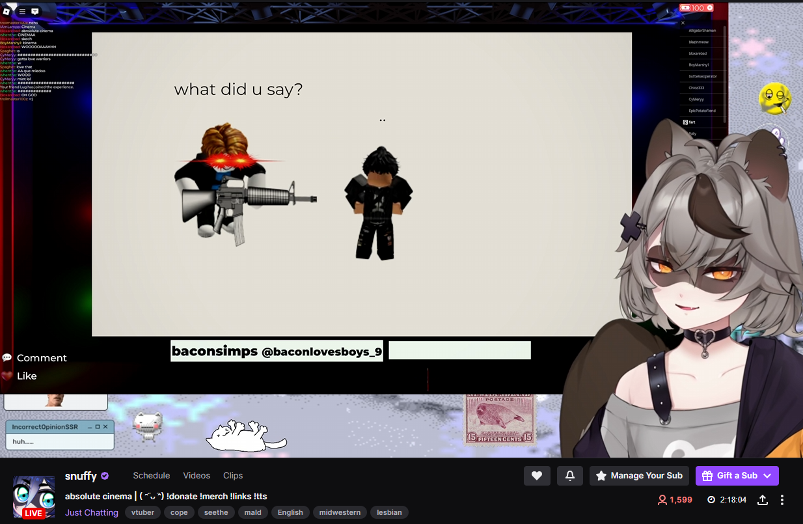Open the Videos tab

pos(197,476)
